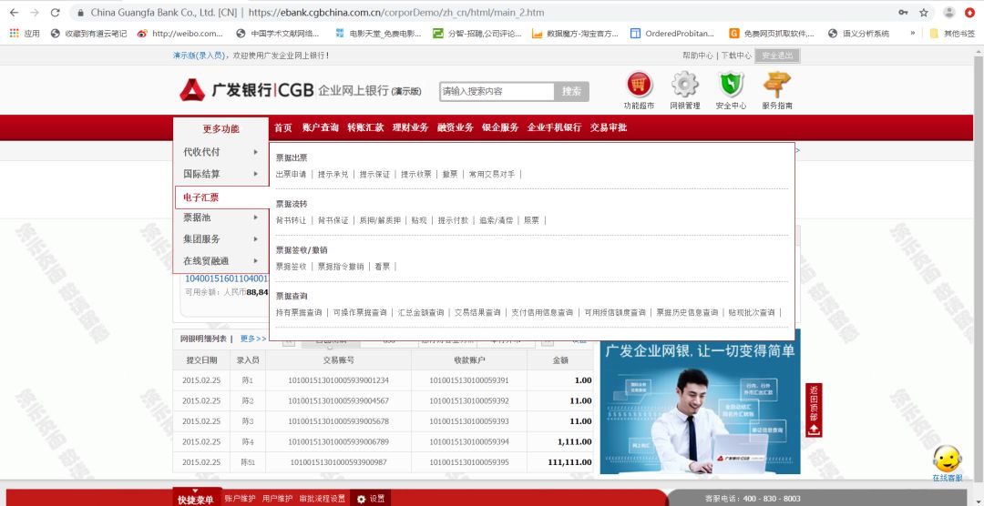Image resolution: width=984 pixels, height=506 pixels.
Task: Click the 追索/清偿 link
Action: coord(497,220)
